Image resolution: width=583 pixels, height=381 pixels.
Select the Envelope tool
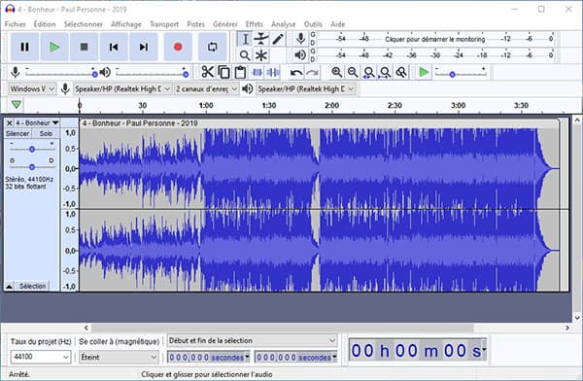(x=261, y=39)
